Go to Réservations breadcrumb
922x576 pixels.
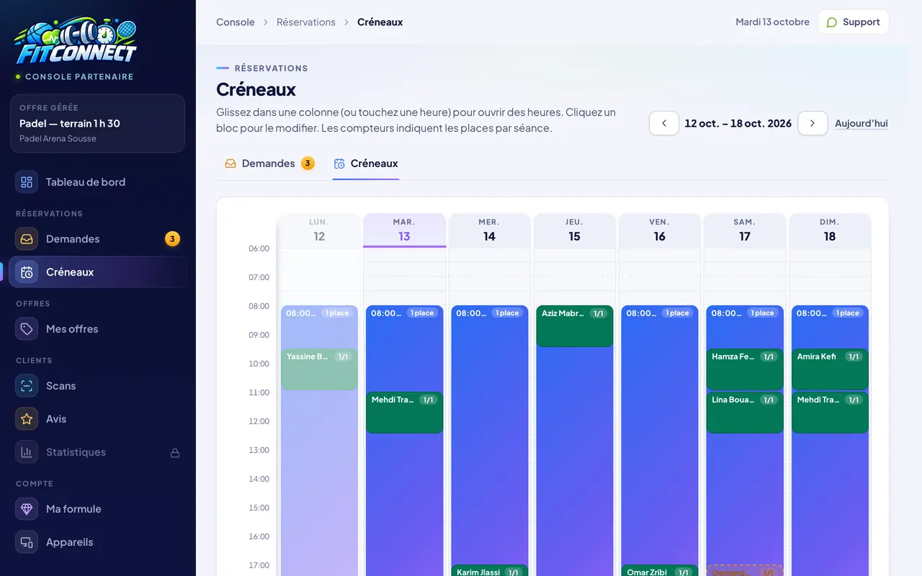point(306,22)
